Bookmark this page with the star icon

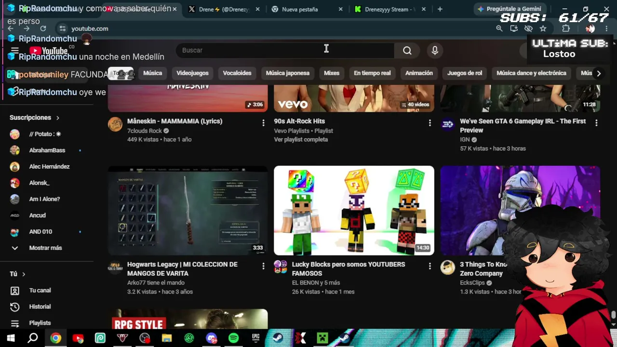pyautogui.click(x=543, y=28)
